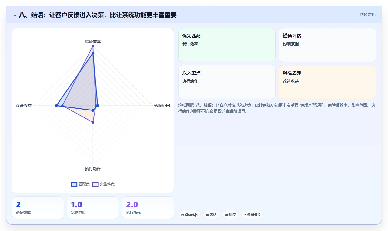Click the 影响范围 axis label on the radar chart
This screenshot has height=231, width=388.
click(x=162, y=106)
